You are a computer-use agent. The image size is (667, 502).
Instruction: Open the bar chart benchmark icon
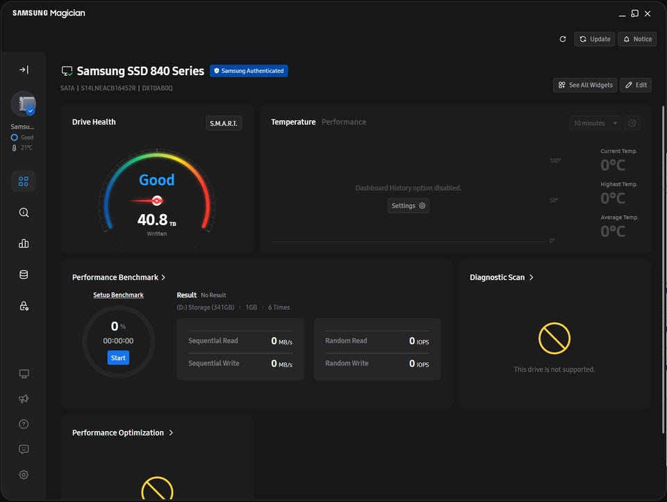(x=24, y=243)
